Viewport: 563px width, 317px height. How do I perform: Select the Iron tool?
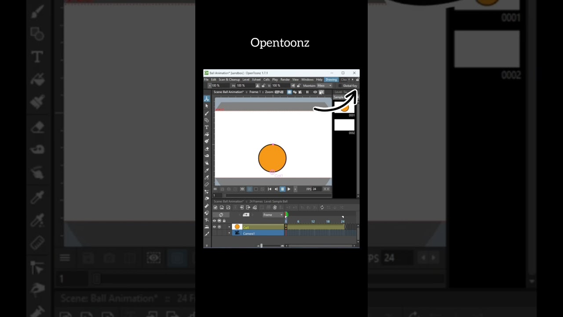point(207,227)
